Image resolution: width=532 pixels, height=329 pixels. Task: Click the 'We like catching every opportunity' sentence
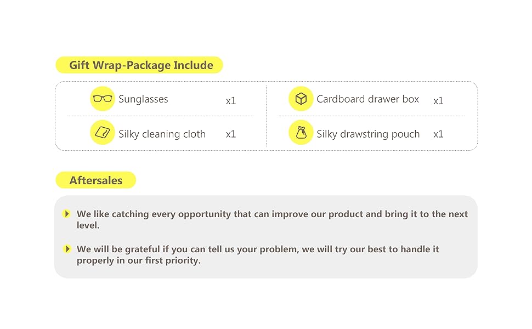[x=272, y=214]
